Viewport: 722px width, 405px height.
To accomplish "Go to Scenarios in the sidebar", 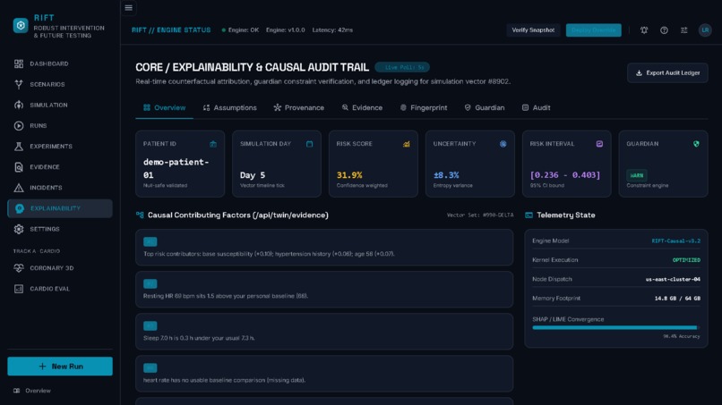I will [x=60, y=85].
